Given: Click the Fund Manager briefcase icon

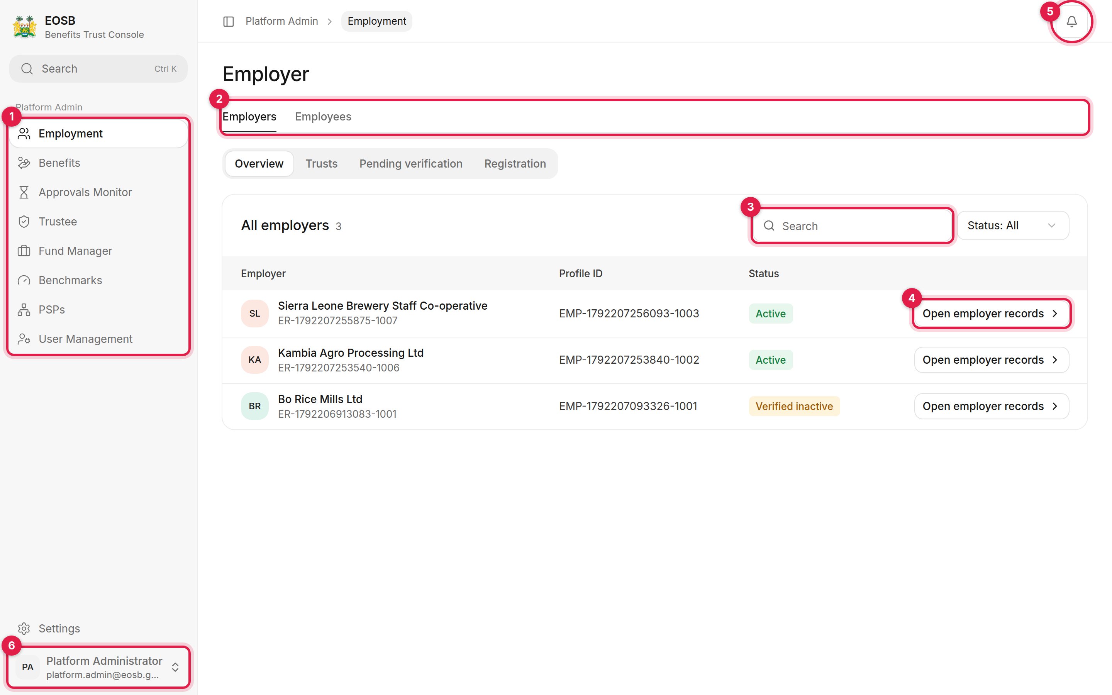Looking at the screenshot, I should point(24,251).
